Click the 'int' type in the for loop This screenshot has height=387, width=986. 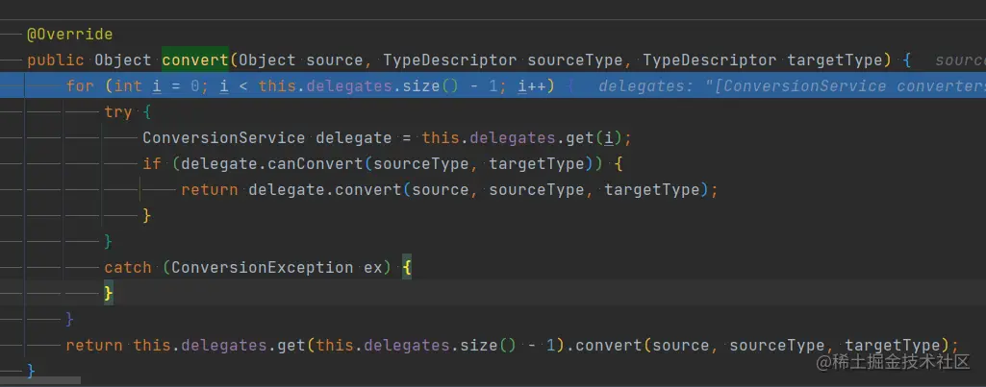[x=128, y=86]
